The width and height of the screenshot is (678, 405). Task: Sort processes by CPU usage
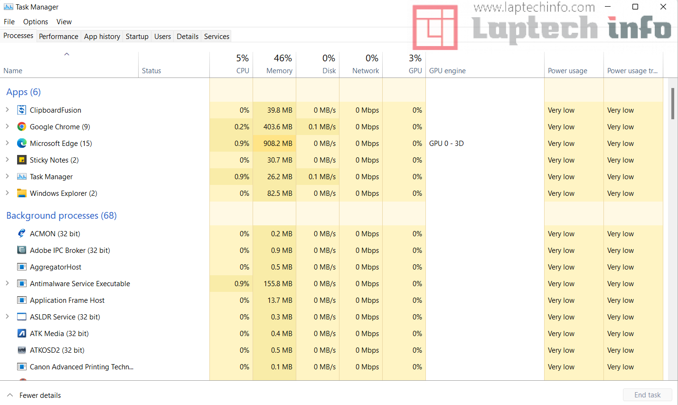(231, 65)
